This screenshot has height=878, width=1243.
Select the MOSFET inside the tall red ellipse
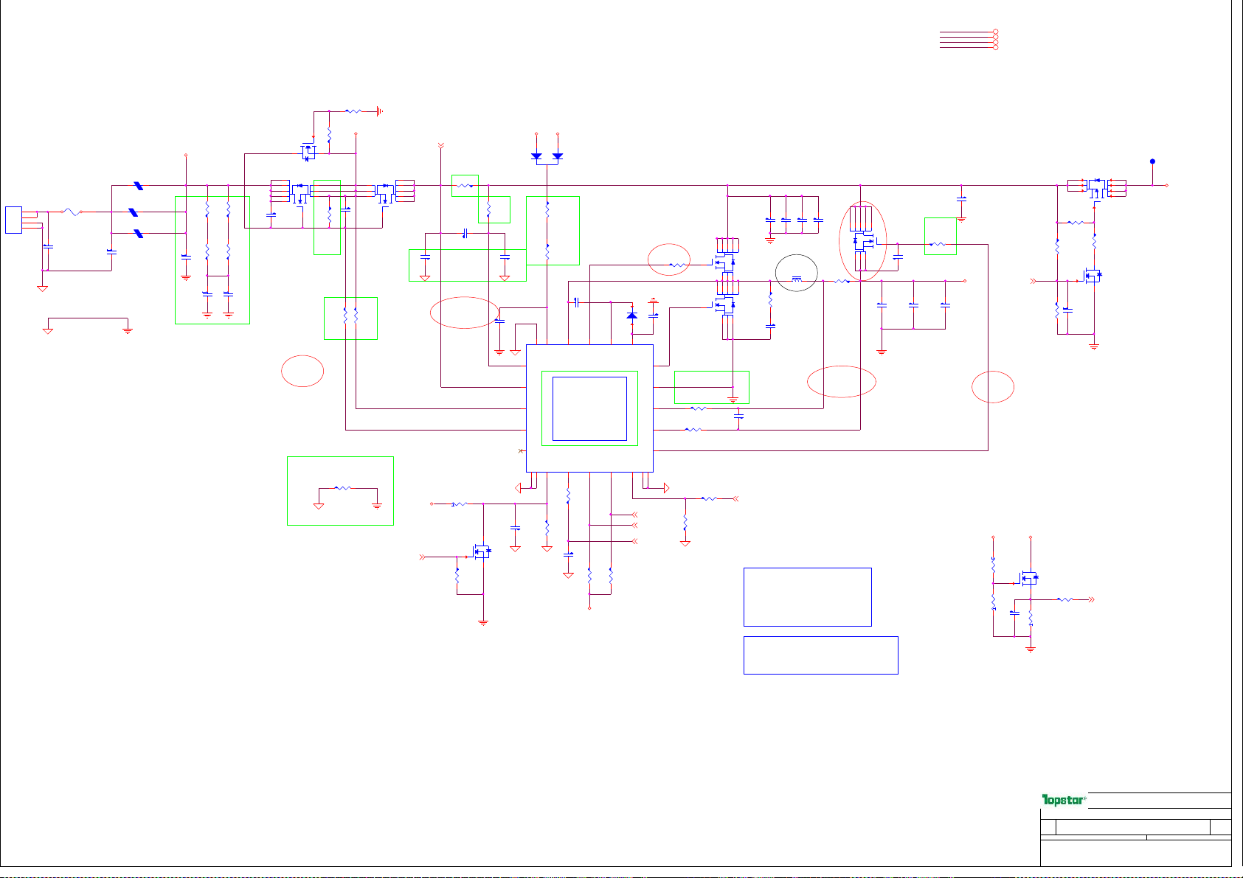click(862, 241)
